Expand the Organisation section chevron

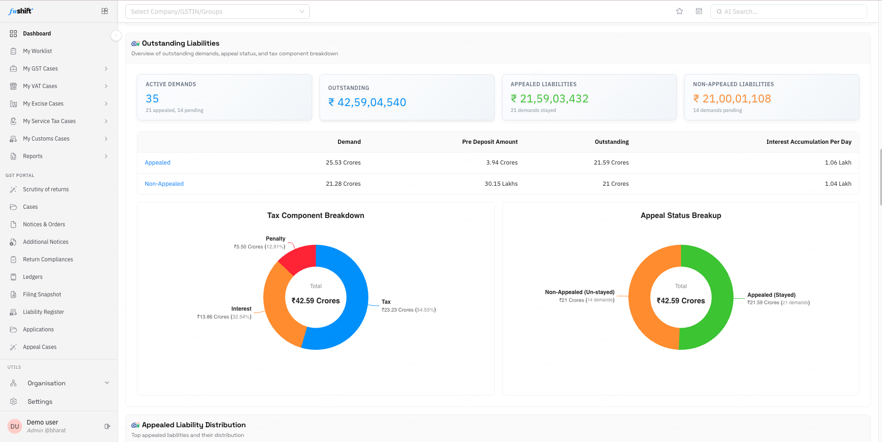pyautogui.click(x=107, y=383)
